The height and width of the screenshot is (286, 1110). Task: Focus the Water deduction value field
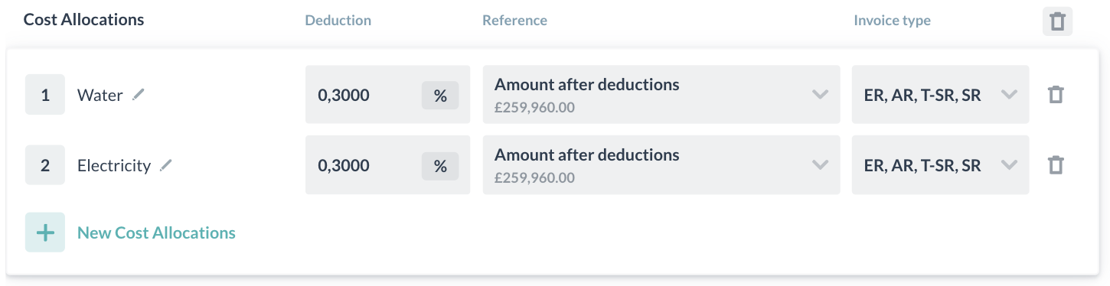[363, 95]
